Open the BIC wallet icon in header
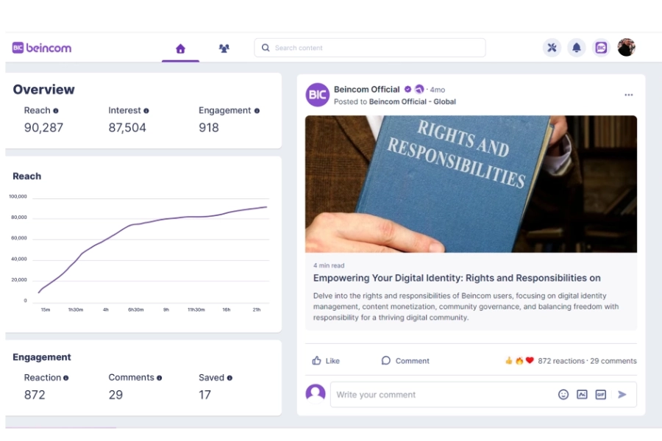 [x=601, y=48]
